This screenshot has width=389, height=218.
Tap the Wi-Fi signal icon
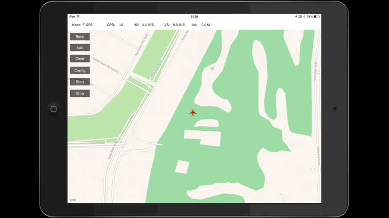[x=78, y=16]
